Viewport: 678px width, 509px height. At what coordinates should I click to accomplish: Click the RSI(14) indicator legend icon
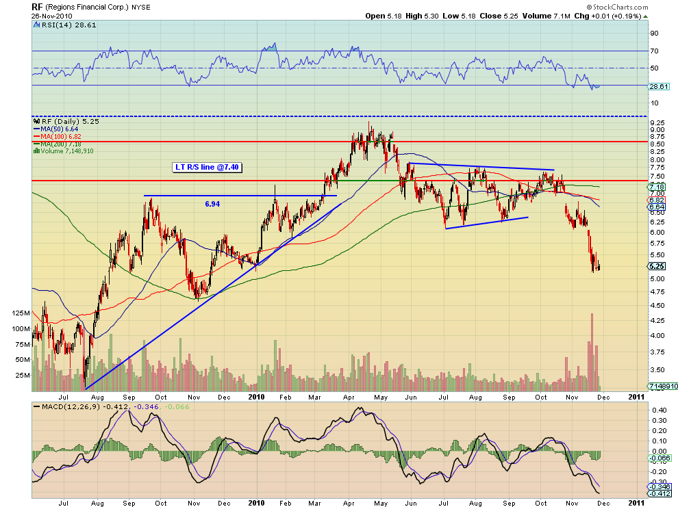coord(37,25)
